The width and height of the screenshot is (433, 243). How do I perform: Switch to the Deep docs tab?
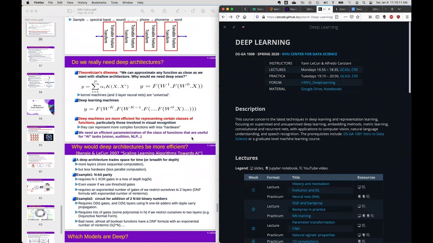click(x=357, y=9)
